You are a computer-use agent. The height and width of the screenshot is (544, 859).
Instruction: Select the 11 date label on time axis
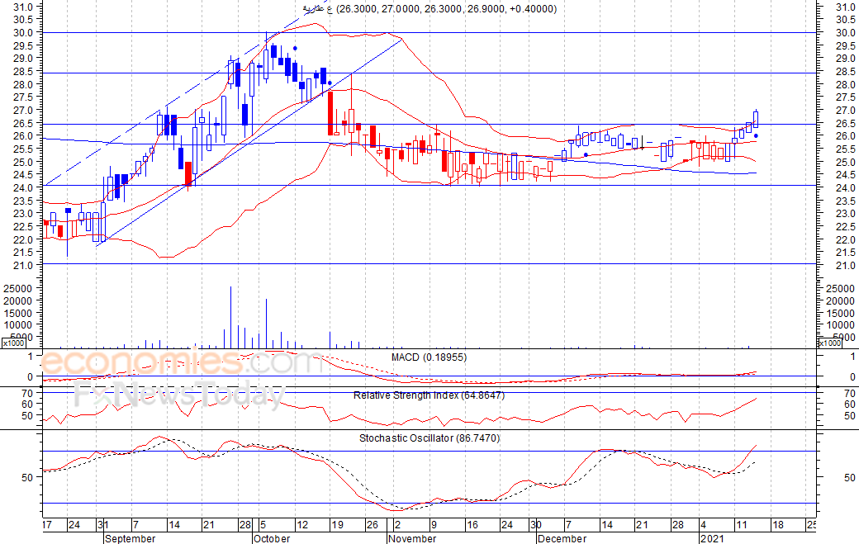[x=741, y=525]
